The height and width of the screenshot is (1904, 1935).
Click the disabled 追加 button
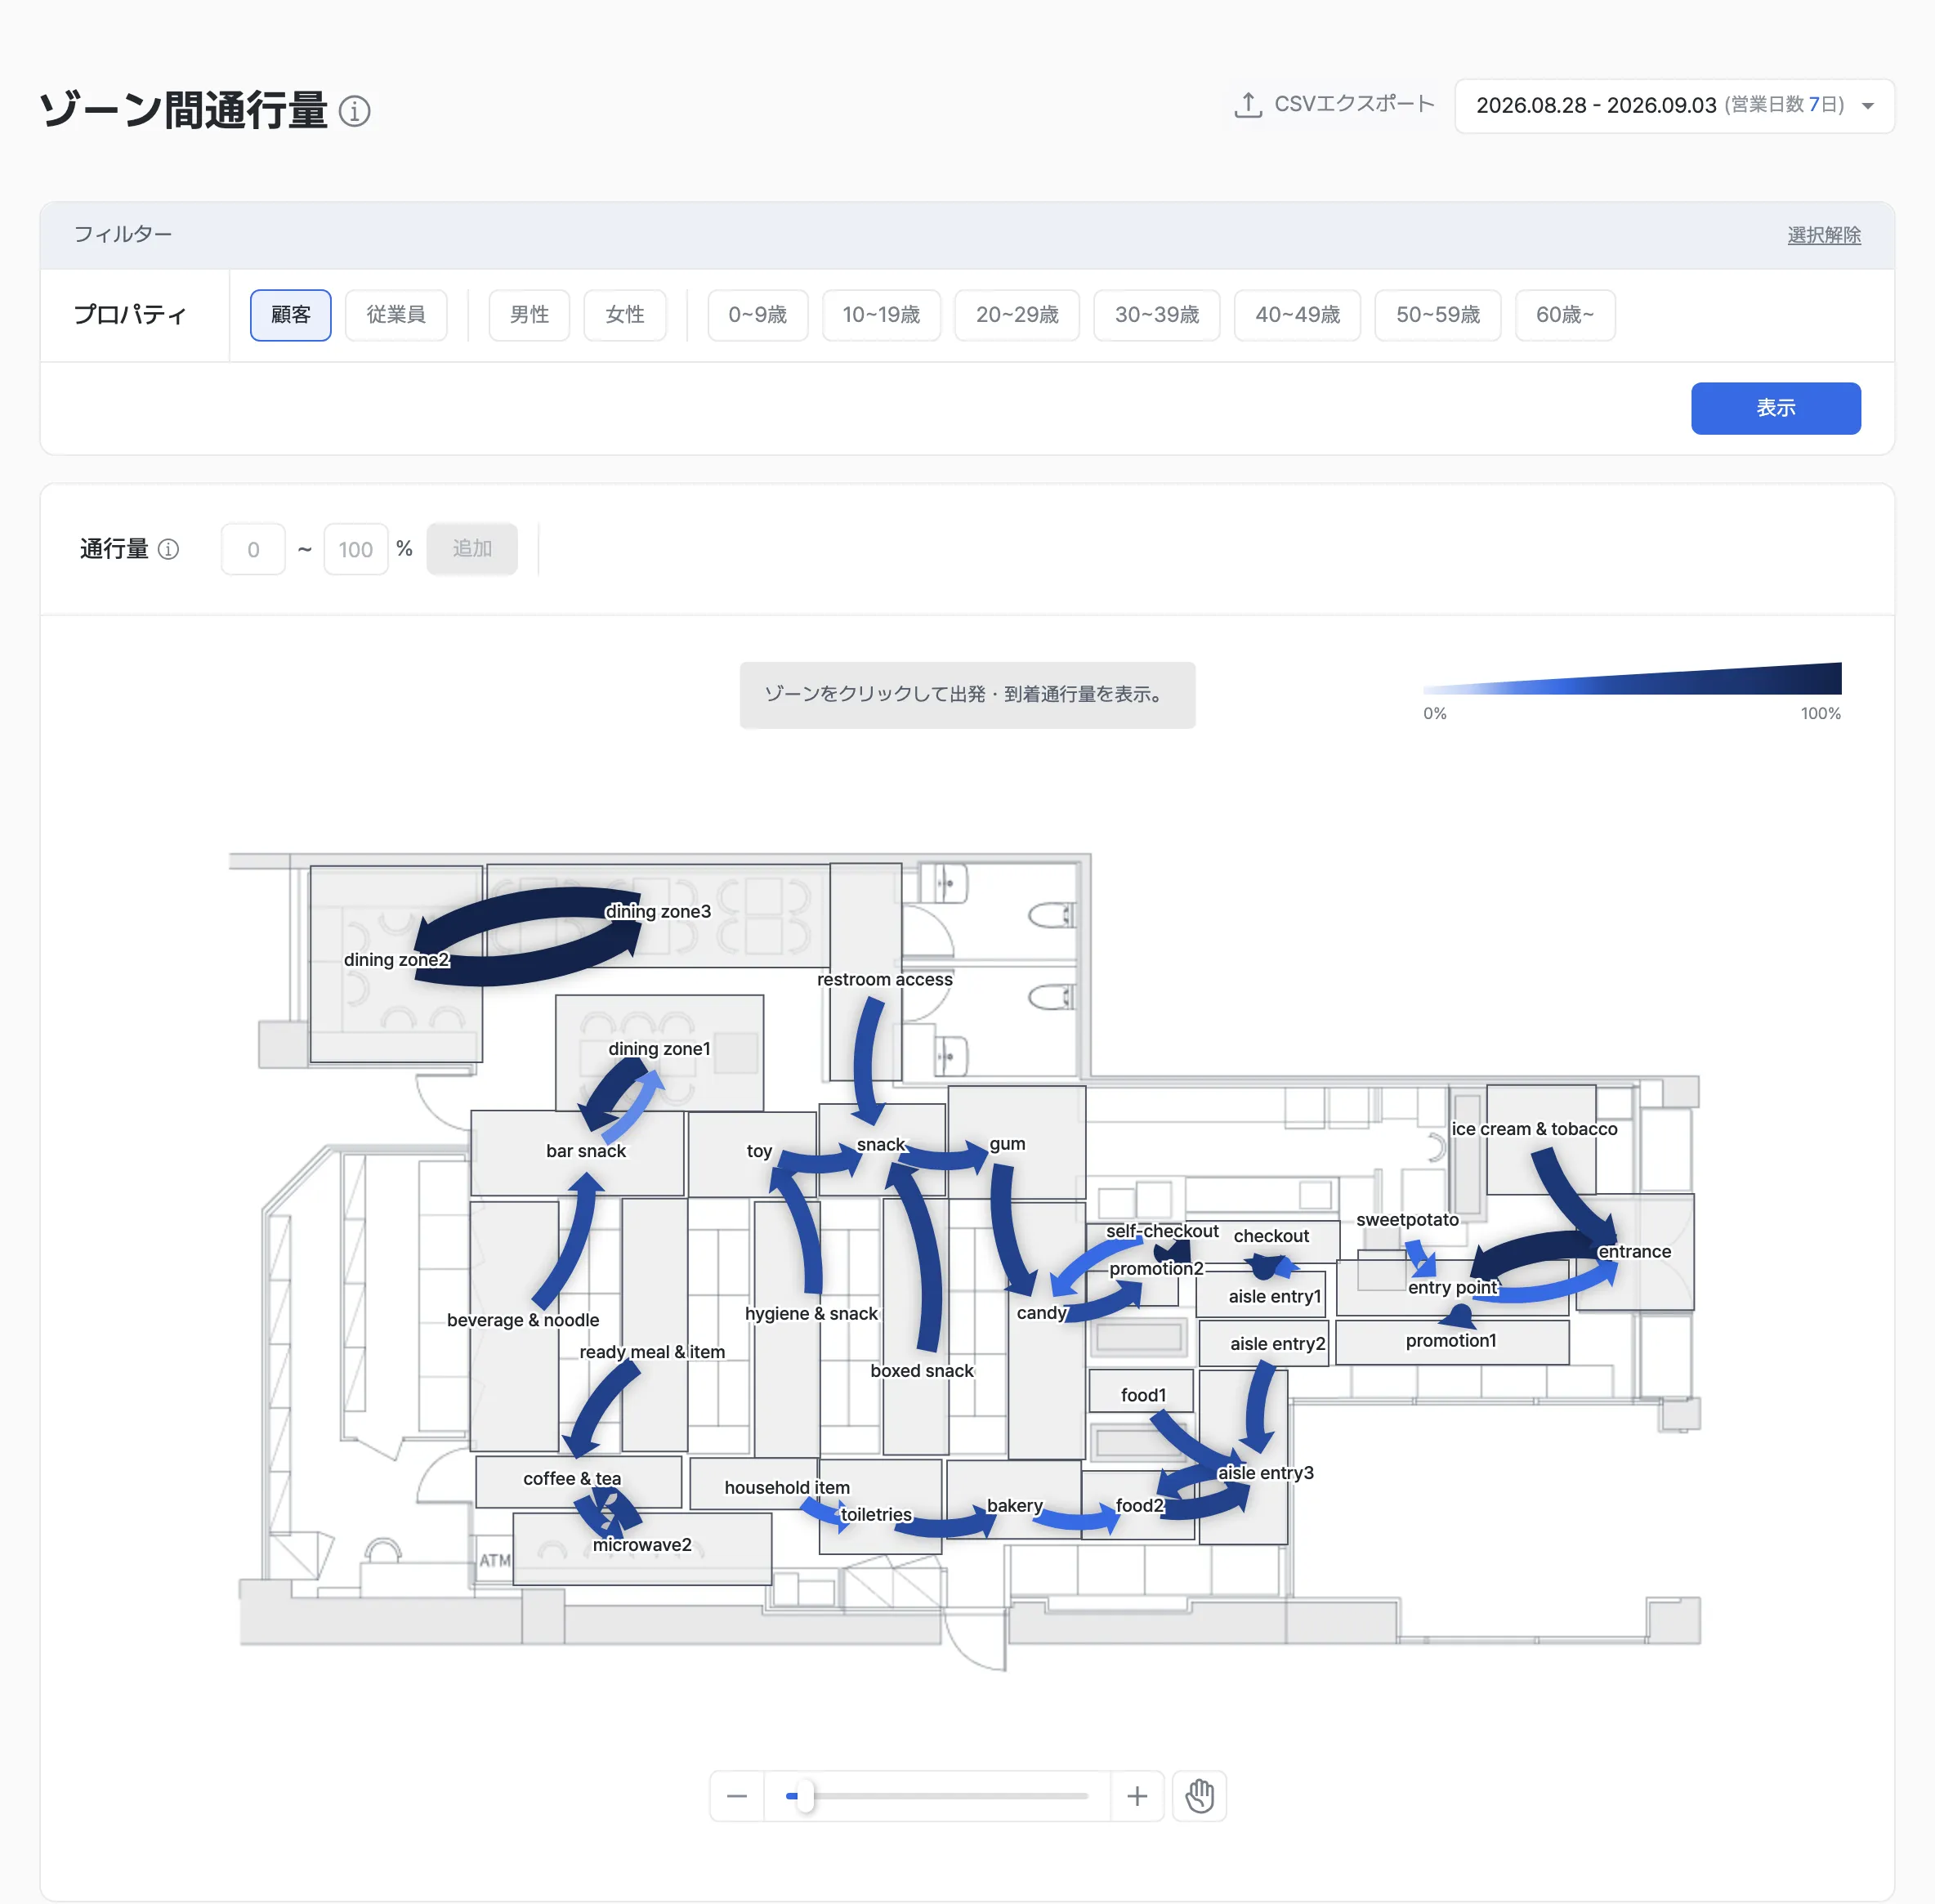click(472, 549)
